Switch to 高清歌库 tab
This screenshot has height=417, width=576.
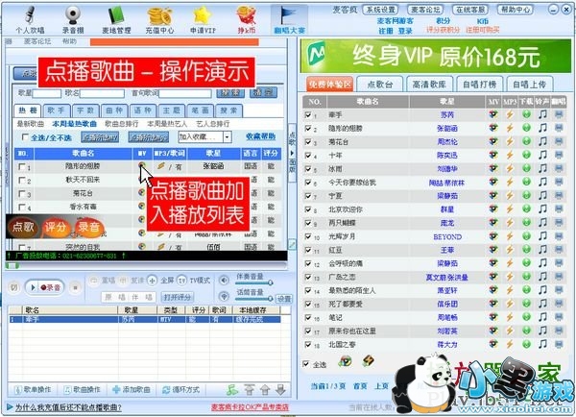coord(429,85)
